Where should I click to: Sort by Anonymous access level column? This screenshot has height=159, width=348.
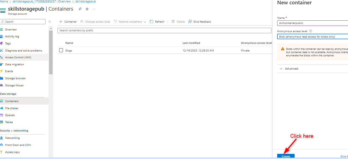(256, 43)
